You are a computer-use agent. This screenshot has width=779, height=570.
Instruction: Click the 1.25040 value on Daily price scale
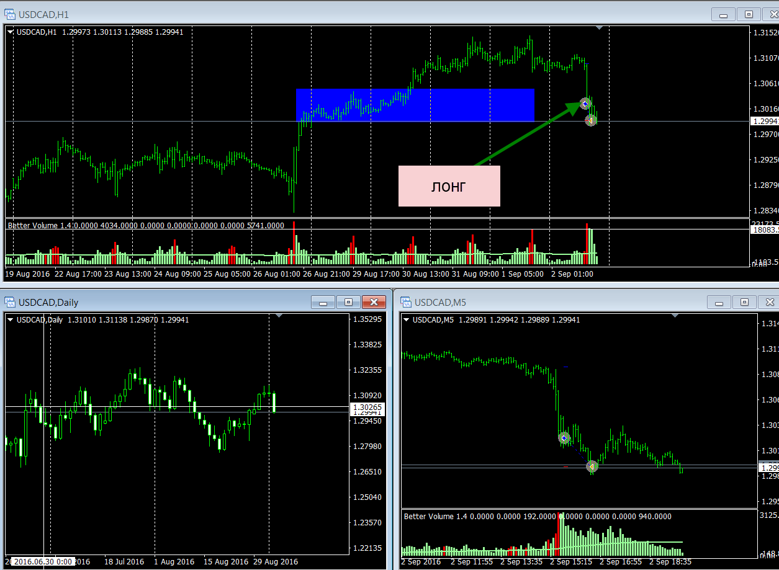coord(366,497)
